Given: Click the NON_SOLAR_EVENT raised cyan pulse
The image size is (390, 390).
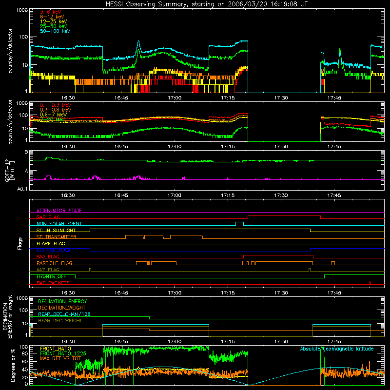Looking at the screenshot, I should (239, 223).
